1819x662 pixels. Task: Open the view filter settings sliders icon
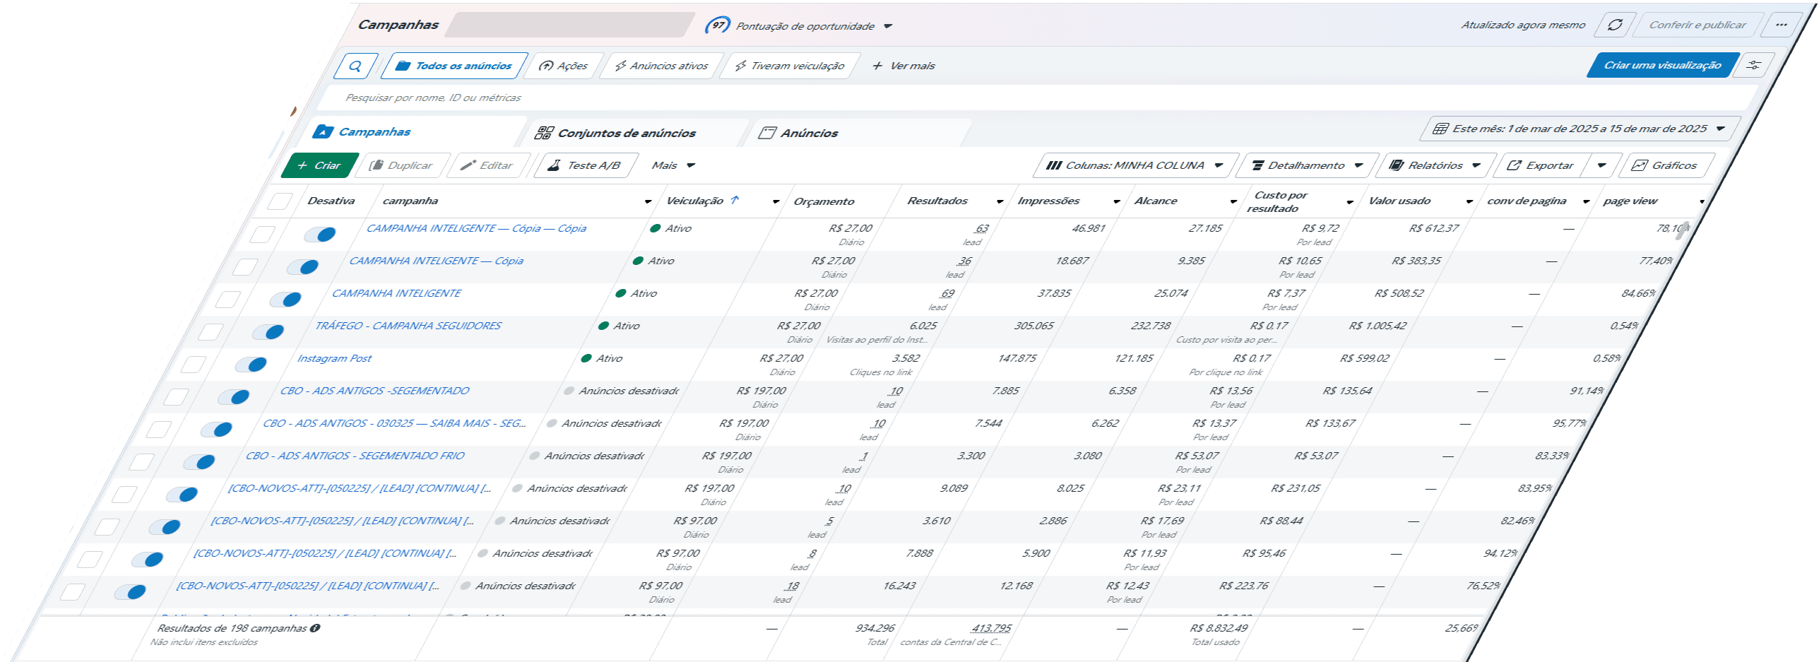tap(1753, 65)
